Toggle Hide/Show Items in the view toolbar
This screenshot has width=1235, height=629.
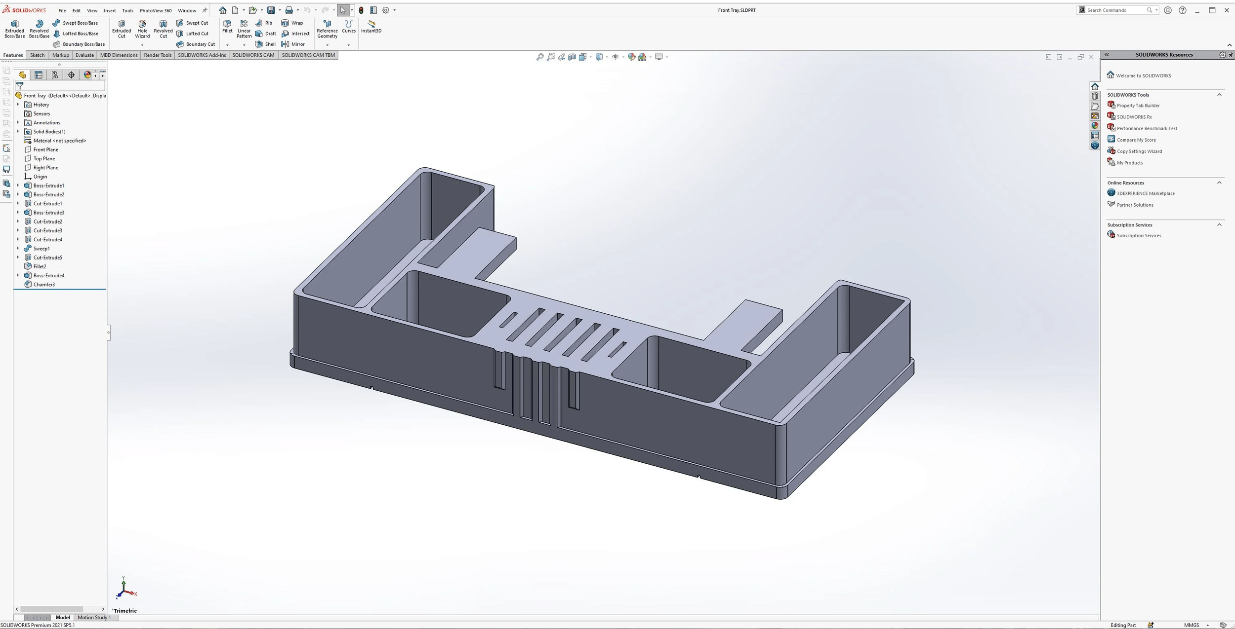pos(616,57)
